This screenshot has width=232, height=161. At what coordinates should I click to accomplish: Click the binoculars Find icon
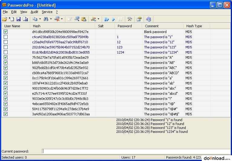[x=46, y=19]
